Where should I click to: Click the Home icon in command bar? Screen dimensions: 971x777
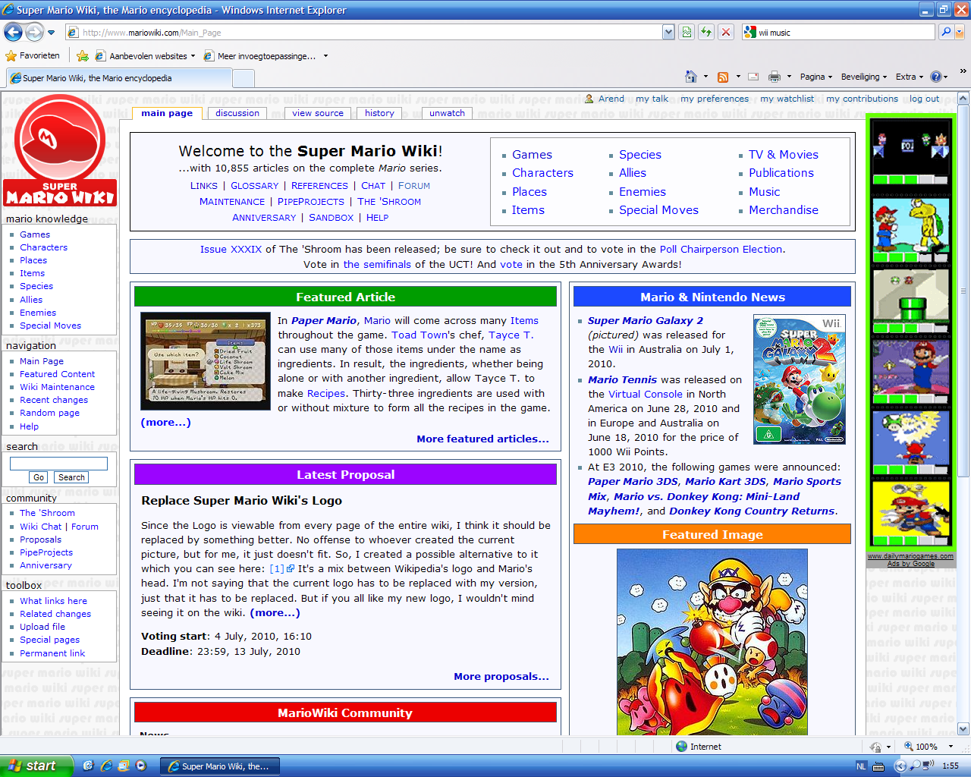click(x=690, y=77)
